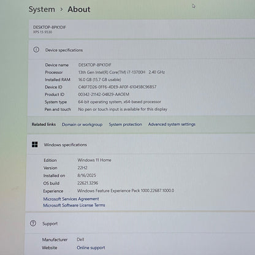Click the breadcrumb chevron after System
The image size is (255, 255).
[61, 9]
